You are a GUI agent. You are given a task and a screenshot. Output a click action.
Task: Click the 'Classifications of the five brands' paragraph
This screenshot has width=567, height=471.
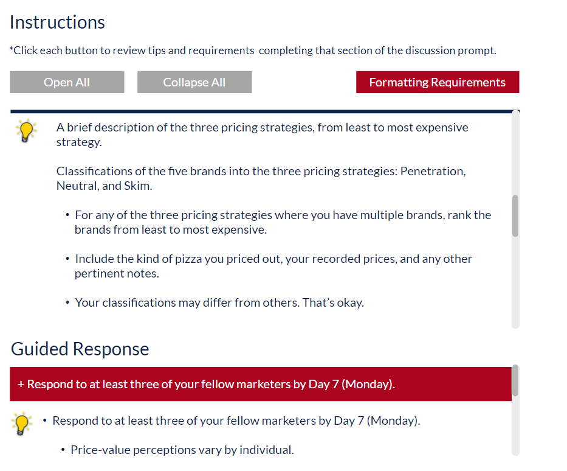tap(261, 178)
